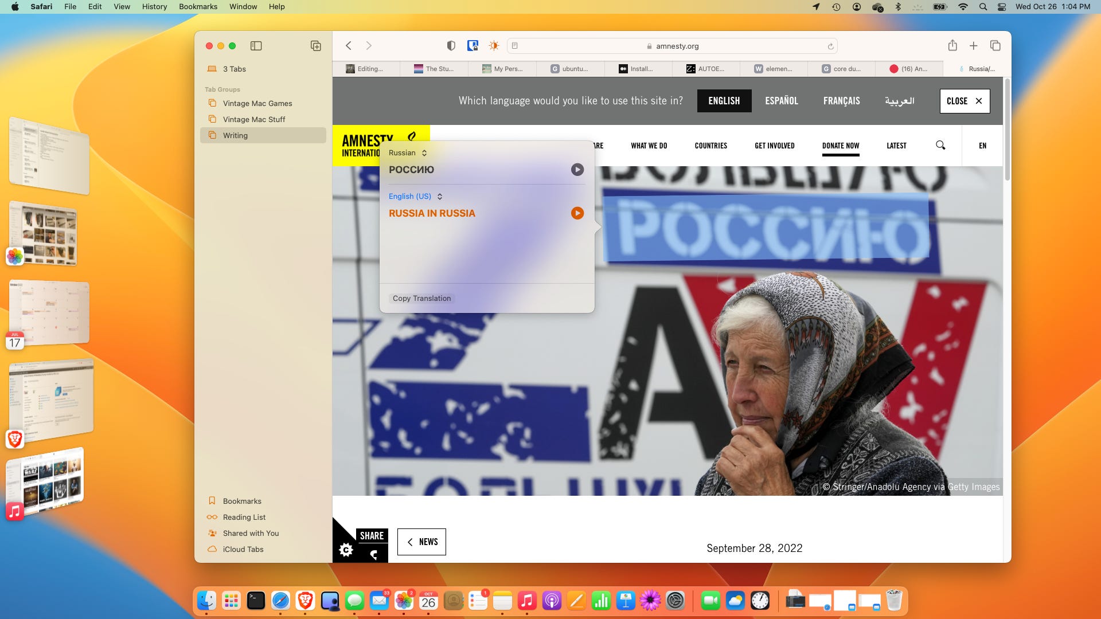Switch to the ubuntu... tab

point(571,69)
